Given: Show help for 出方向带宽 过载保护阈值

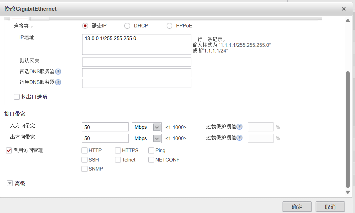Looking at the screenshot, I should pyautogui.click(x=239, y=138).
